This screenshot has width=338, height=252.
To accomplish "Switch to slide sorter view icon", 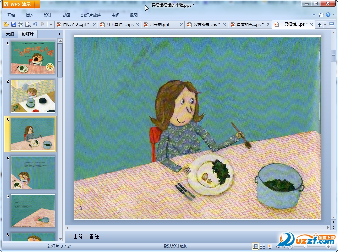I will 262,246.
